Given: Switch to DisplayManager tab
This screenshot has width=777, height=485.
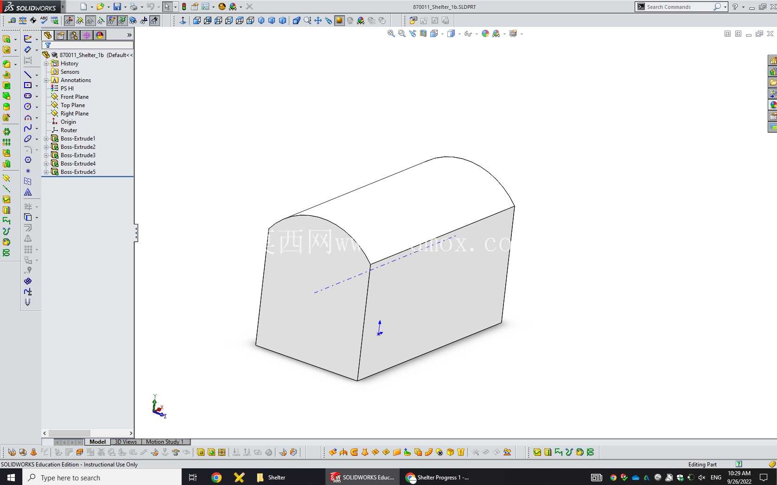Looking at the screenshot, I should [100, 35].
